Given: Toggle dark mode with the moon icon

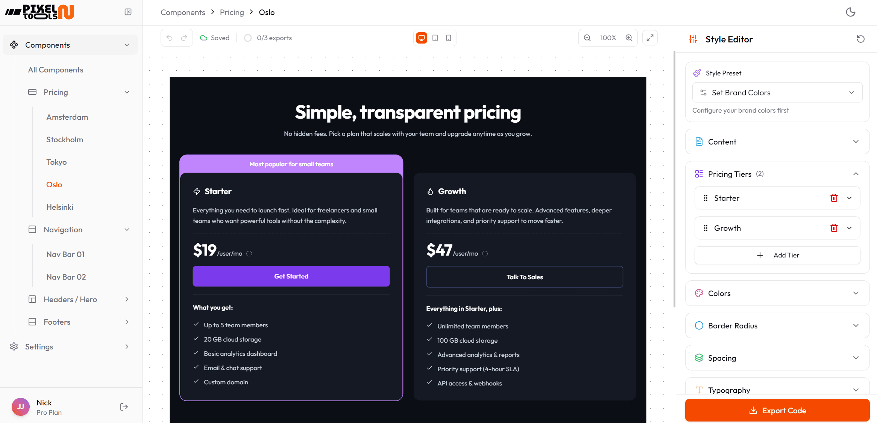Looking at the screenshot, I should (x=851, y=12).
